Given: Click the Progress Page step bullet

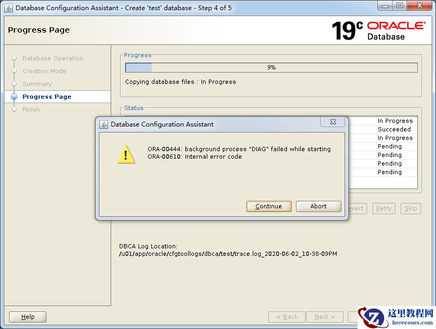Looking at the screenshot, I should [14, 97].
